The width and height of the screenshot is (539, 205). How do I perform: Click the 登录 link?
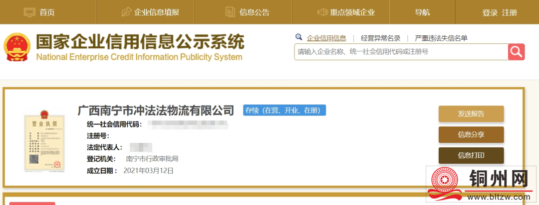(490, 12)
